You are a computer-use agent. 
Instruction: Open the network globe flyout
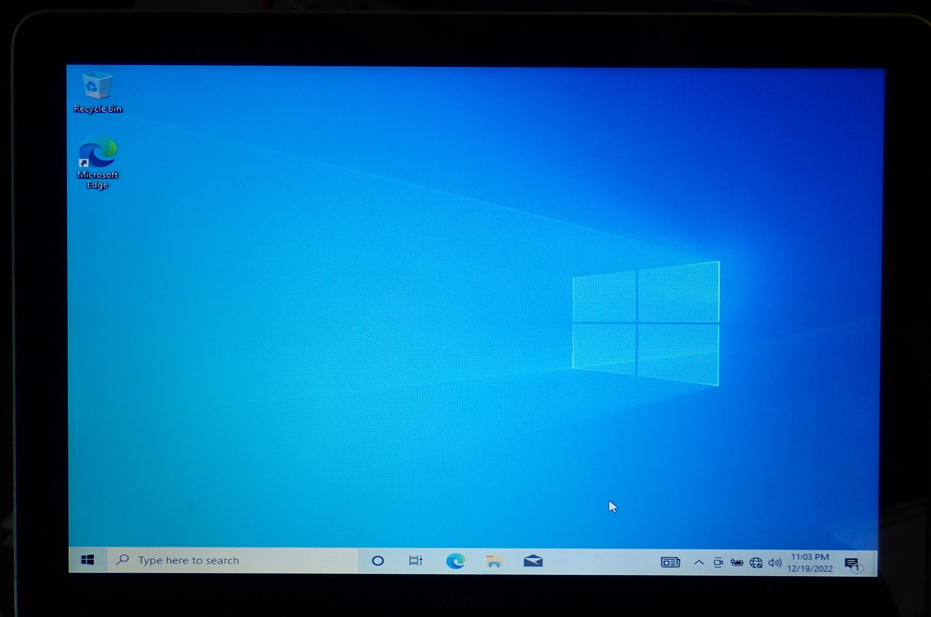point(756,562)
